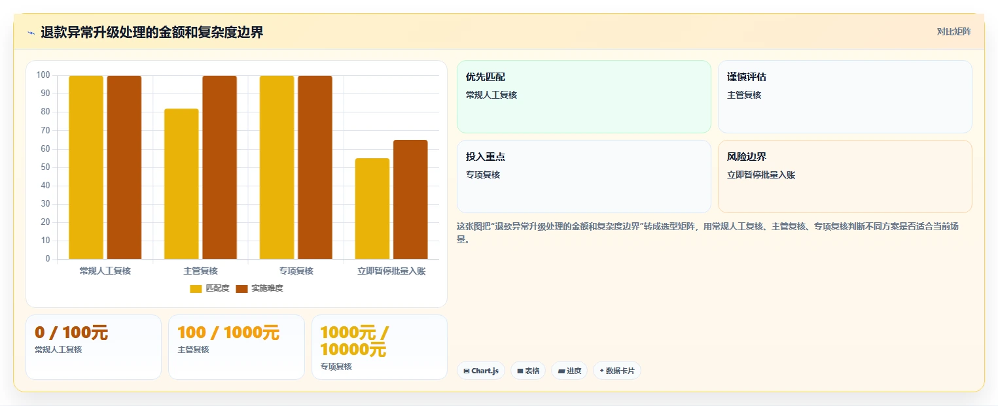Open the 风险边界 matrix card
Screen dimensions: 998x406
click(x=845, y=177)
